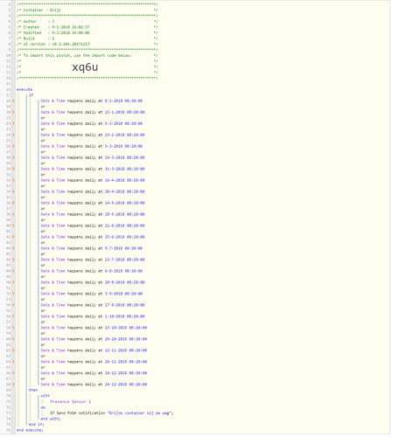Viewport: 393px width, 437px height.
Task: Click the lightning icon next to line 50
Action: point(13,282)
